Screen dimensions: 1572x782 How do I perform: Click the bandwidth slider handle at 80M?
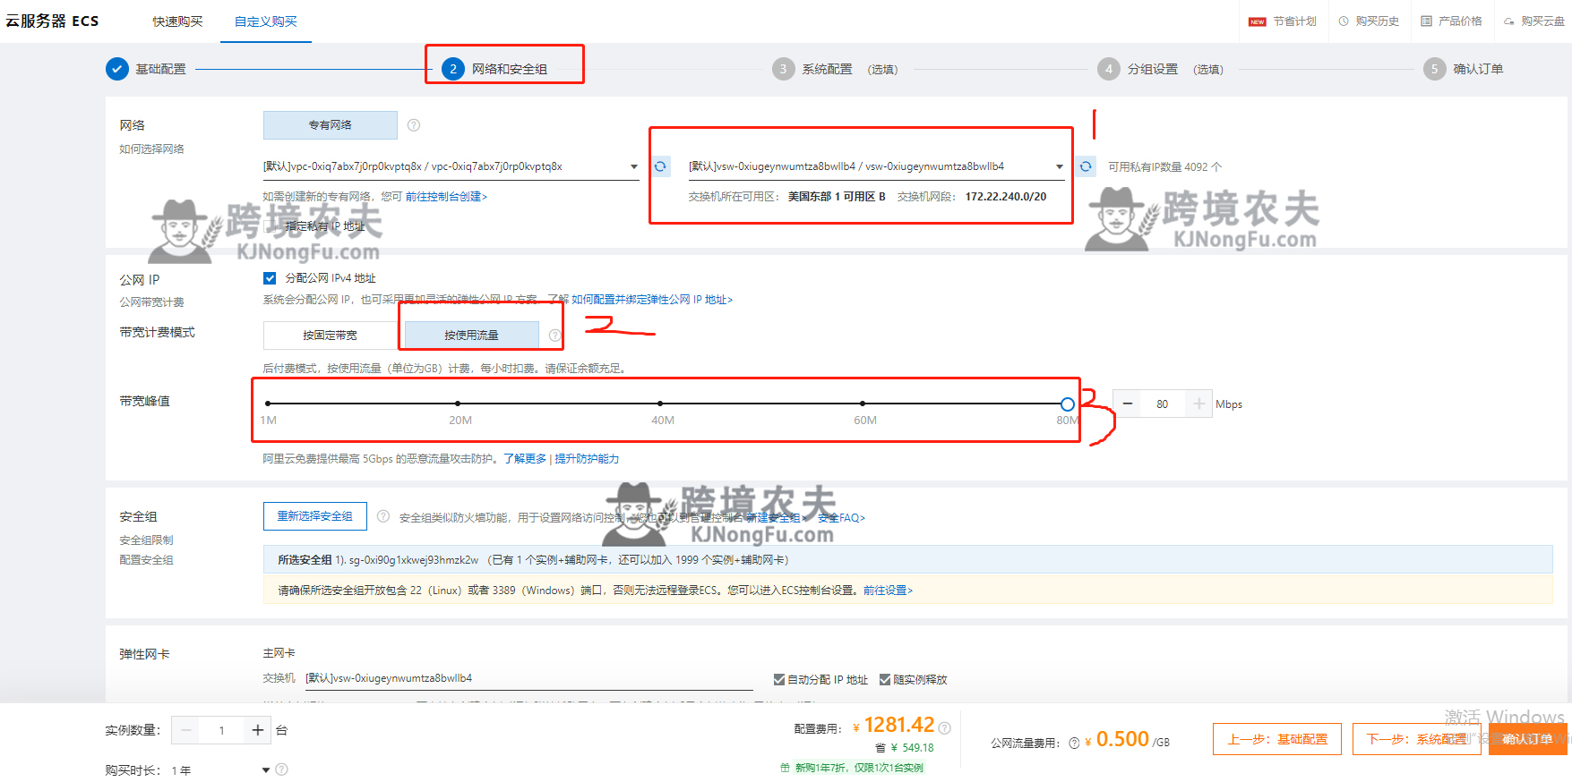tap(1067, 404)
